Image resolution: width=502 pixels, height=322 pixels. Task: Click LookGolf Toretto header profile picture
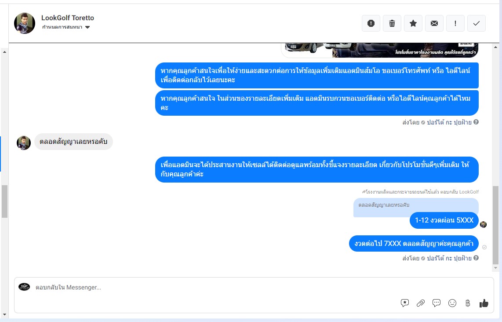[x=25, y=23]
